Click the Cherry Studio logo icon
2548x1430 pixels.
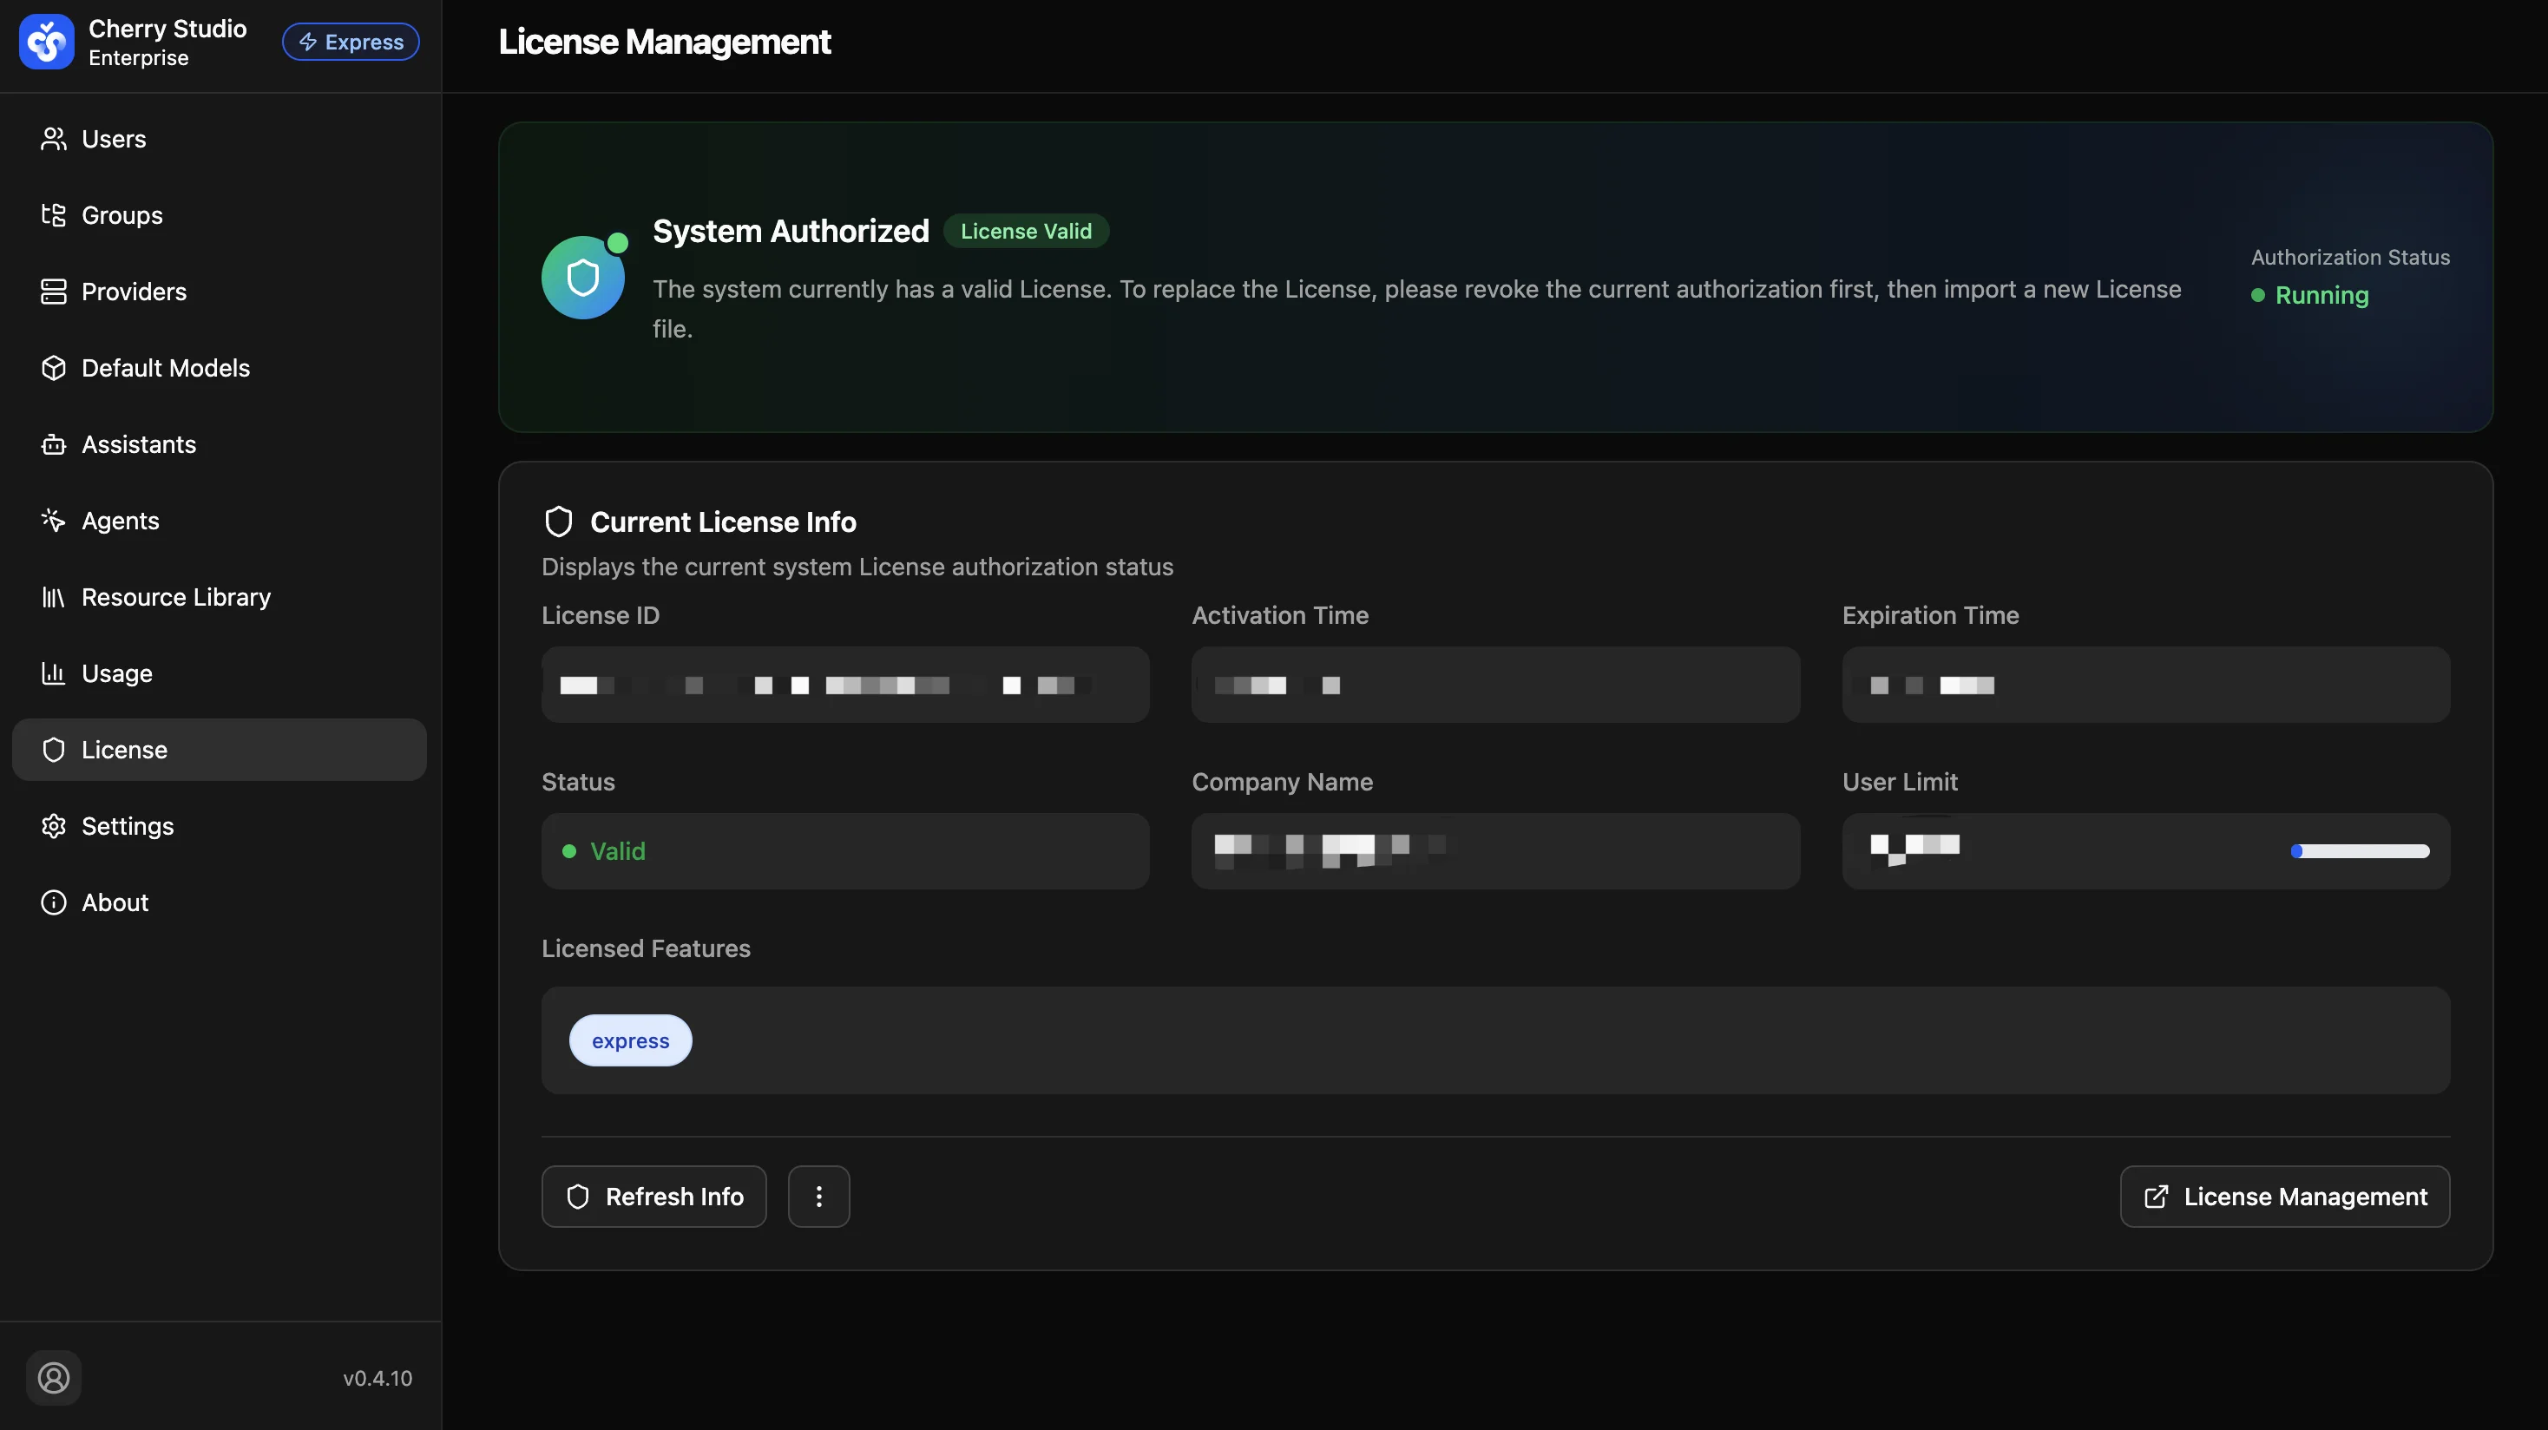coord(47,42)
